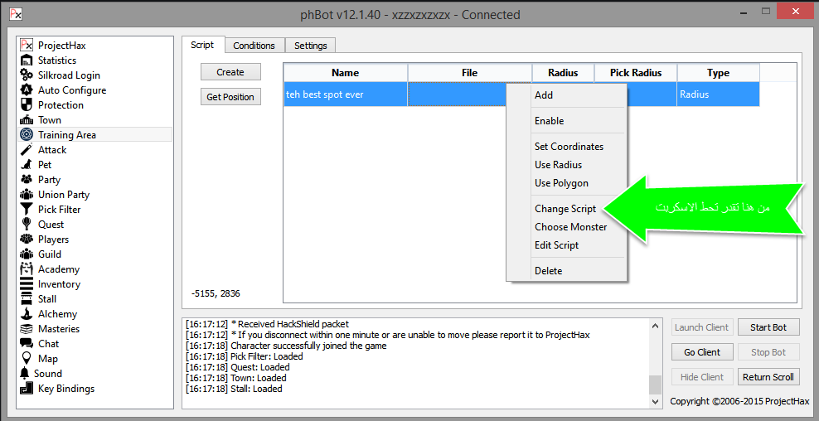Click the Name column header
819x421 pixels.
pos(345,73)
